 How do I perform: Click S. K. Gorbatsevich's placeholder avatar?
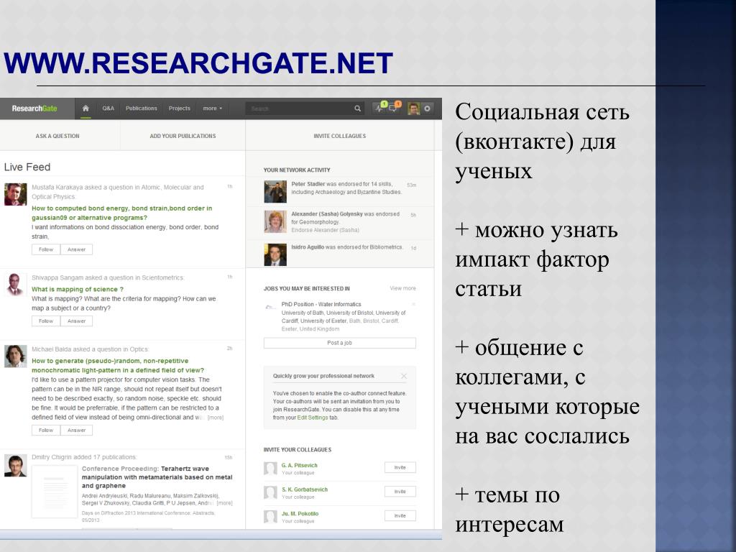click(x=270, y=492)
